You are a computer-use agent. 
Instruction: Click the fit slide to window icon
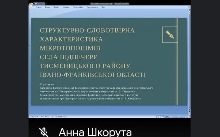pyautogui.click(x=189, y=117)
